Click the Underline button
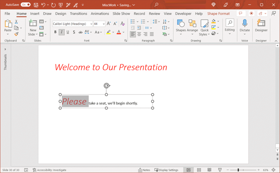The width and height of the screenshot is (280, 173). pos(68,32)
